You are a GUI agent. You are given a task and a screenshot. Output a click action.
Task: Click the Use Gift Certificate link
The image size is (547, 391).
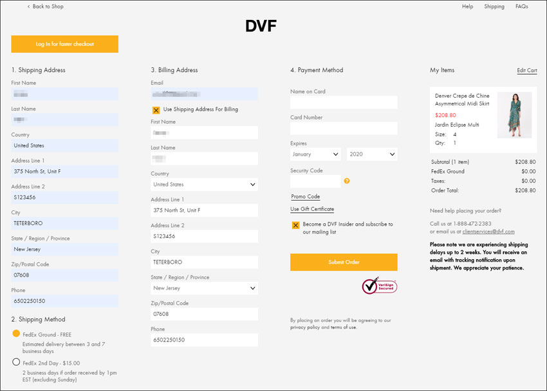click(312, 209)
